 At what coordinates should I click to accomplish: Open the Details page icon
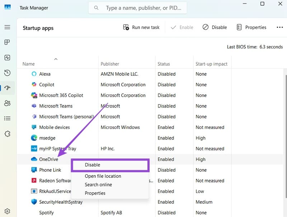click(x=7, y=118)
